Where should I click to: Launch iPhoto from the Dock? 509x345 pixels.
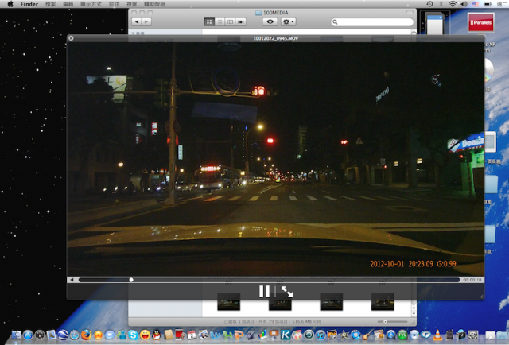pyautogui.click(x=332, y=335)
